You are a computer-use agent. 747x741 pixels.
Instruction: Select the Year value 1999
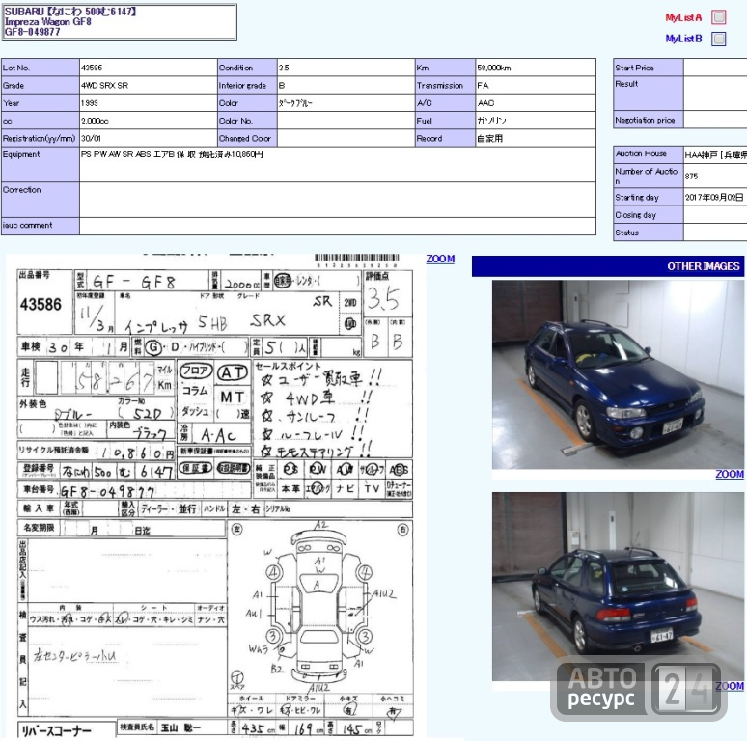tap(89, 103)
